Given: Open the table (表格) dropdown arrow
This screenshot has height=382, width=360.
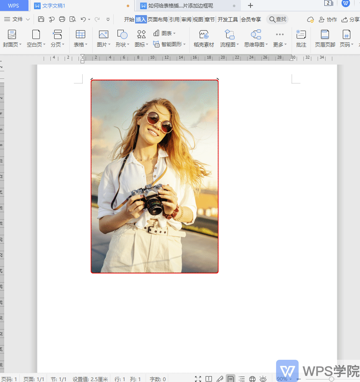Looking at the screenshot, I should pyautogui.click(x=86, y=44).
